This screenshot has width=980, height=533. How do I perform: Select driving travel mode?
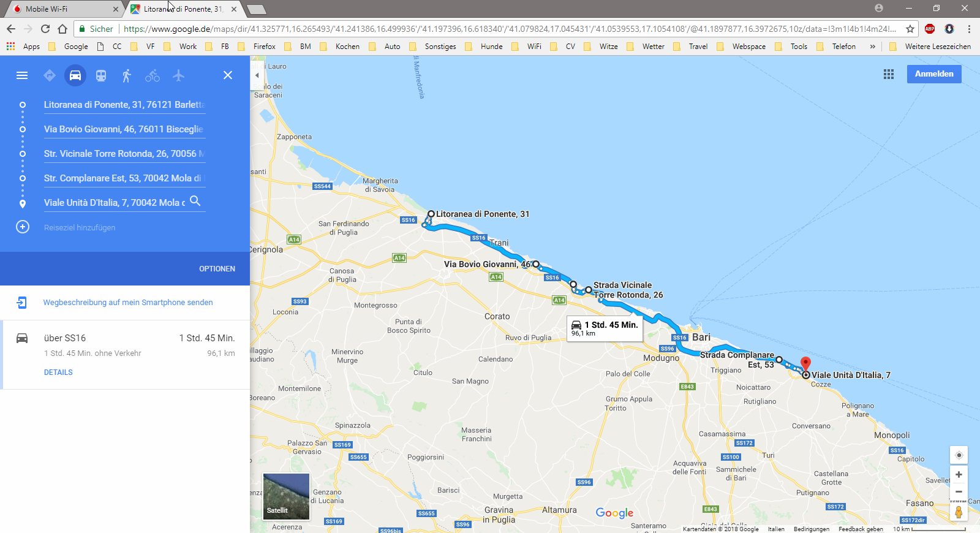(75, 75)
